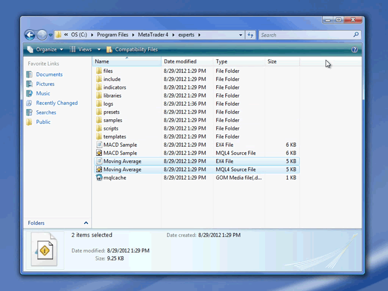
Task: Expand the Views dropdown arrow
Action: click(x=99, y=49)
